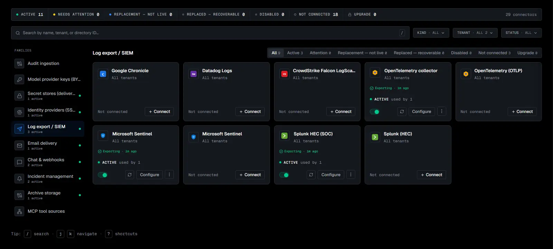Screen dimensions: 553x249
Task: Expand the KIND filter dropdown
Action: coord(431,33)
